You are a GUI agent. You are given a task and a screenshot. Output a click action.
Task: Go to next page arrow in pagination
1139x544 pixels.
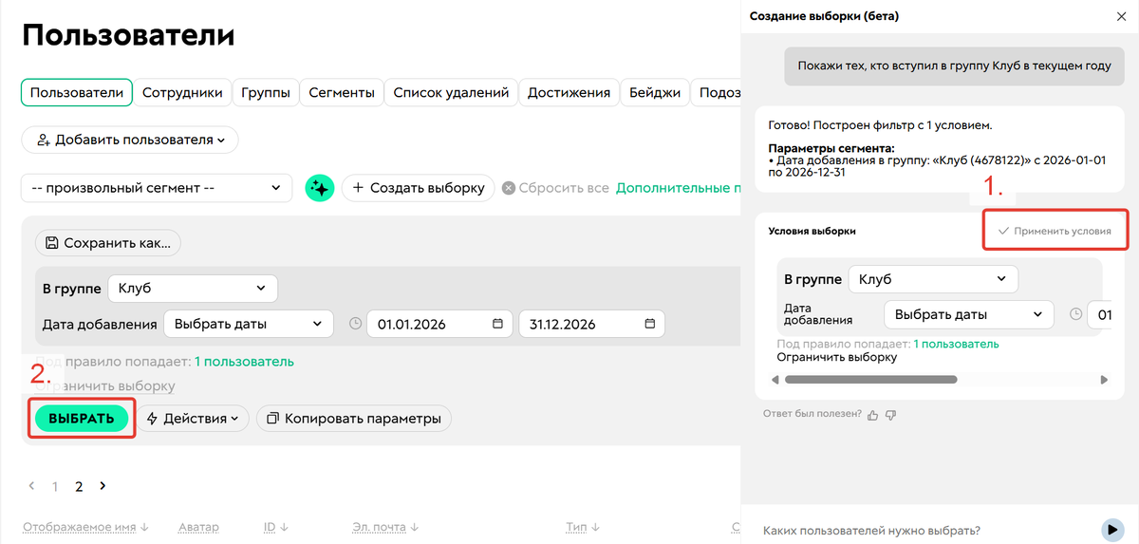(x=103, y=486)
